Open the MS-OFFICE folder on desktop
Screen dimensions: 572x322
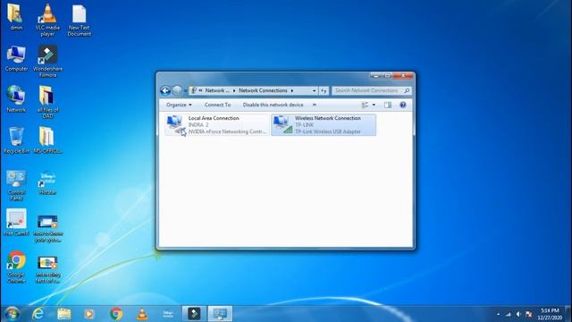47,140
